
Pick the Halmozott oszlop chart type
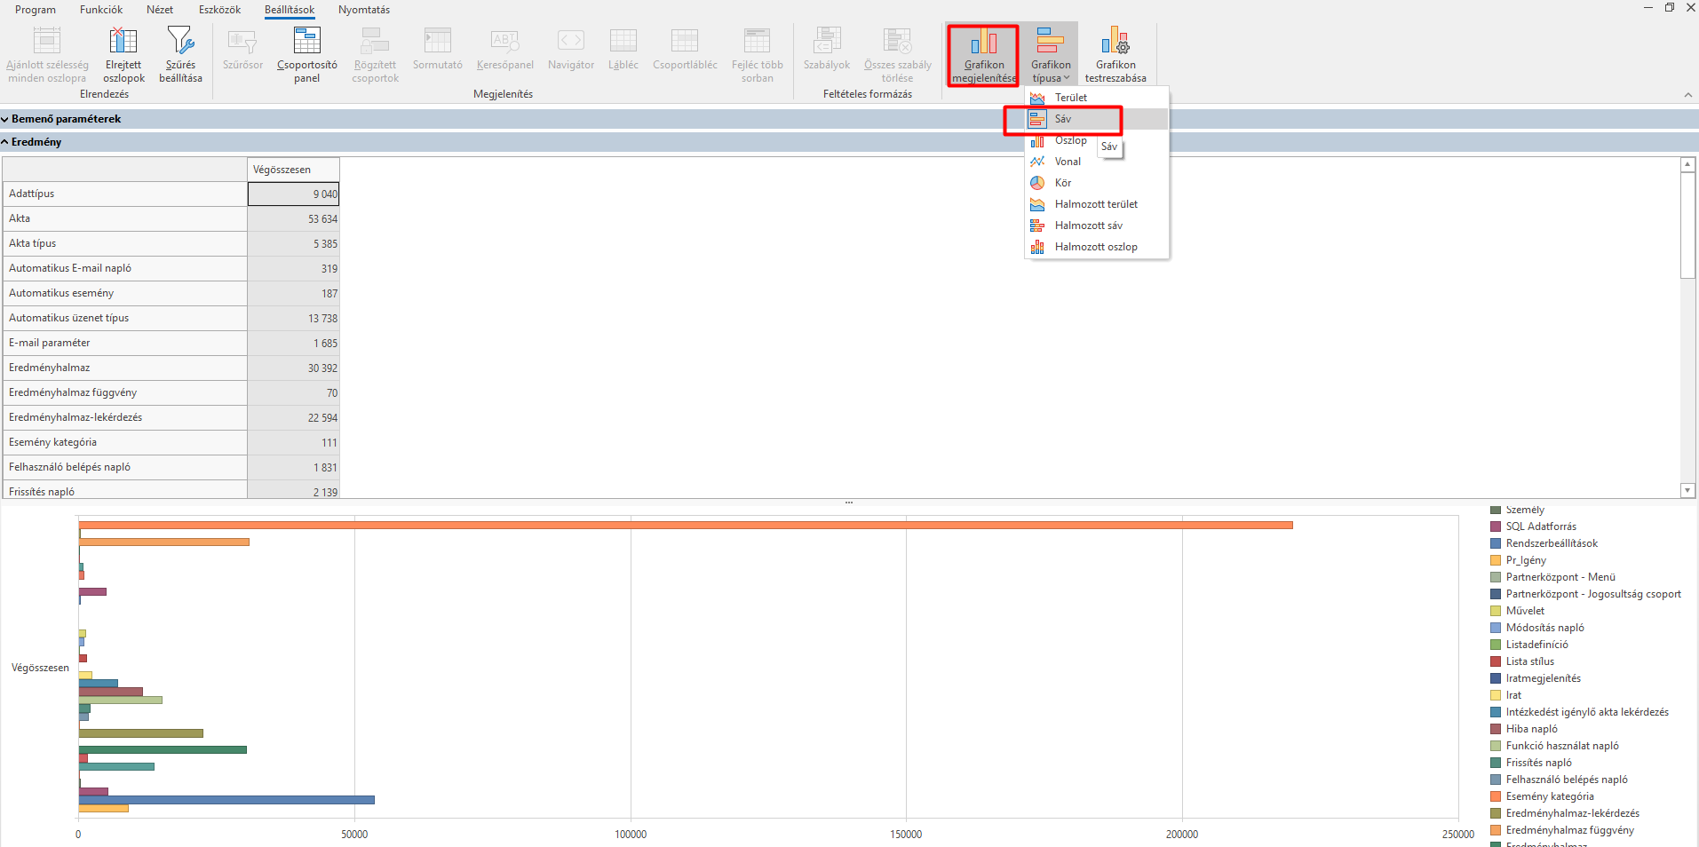1095,247
